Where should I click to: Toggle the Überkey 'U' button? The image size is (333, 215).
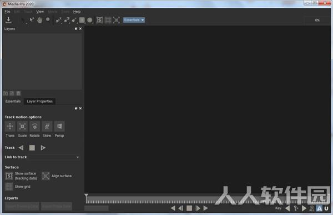pos(326,208)
